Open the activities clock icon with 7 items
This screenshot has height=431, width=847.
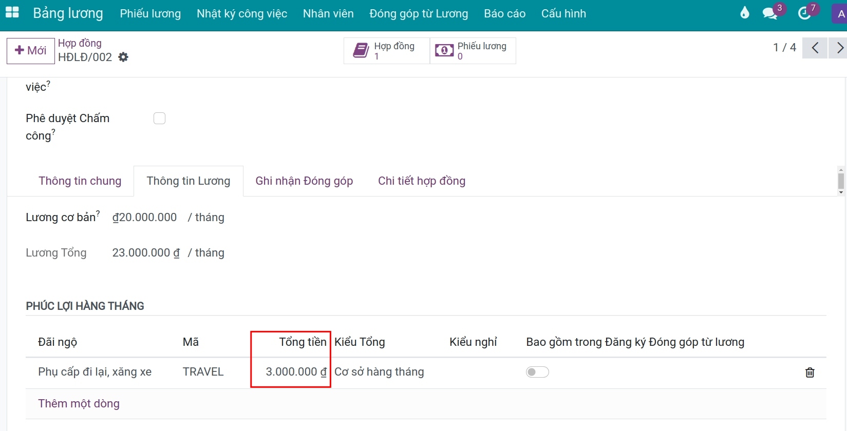(804, 13)
